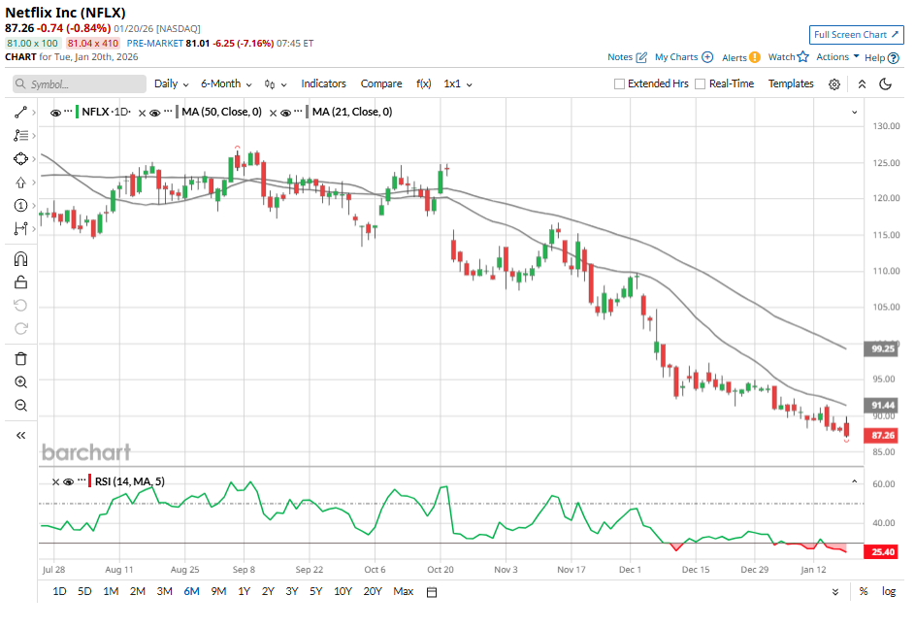
Task: Open the Actions dropdown menu
Action: point(837,57)
